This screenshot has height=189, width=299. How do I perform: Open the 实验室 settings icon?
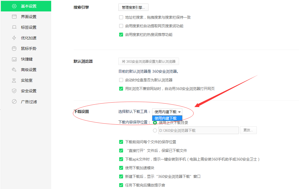point(14,80)
